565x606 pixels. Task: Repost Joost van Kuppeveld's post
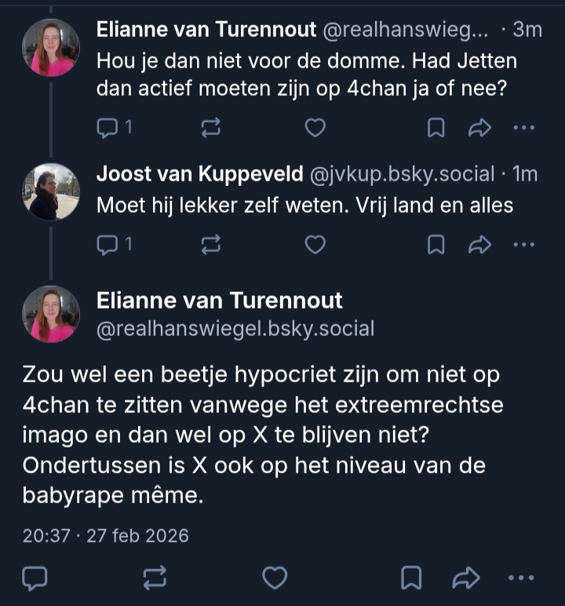tap(211, 246)
